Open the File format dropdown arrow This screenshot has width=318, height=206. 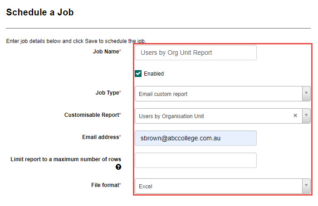306,186
